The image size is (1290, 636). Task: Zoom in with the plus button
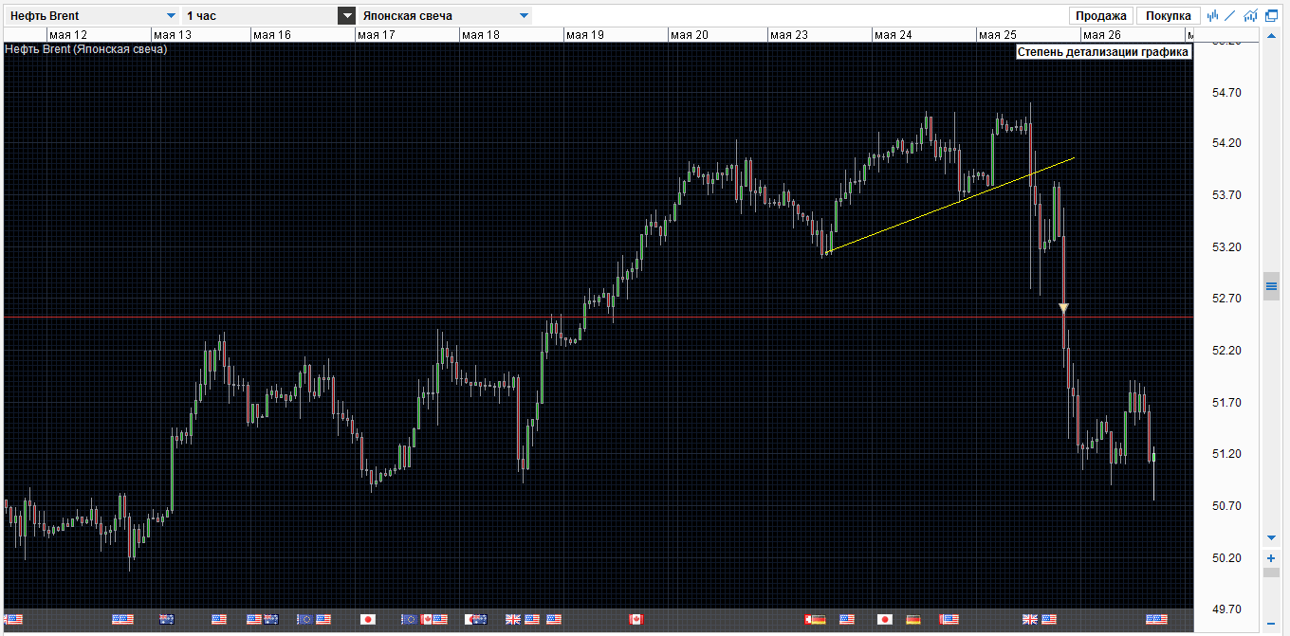1271,558
